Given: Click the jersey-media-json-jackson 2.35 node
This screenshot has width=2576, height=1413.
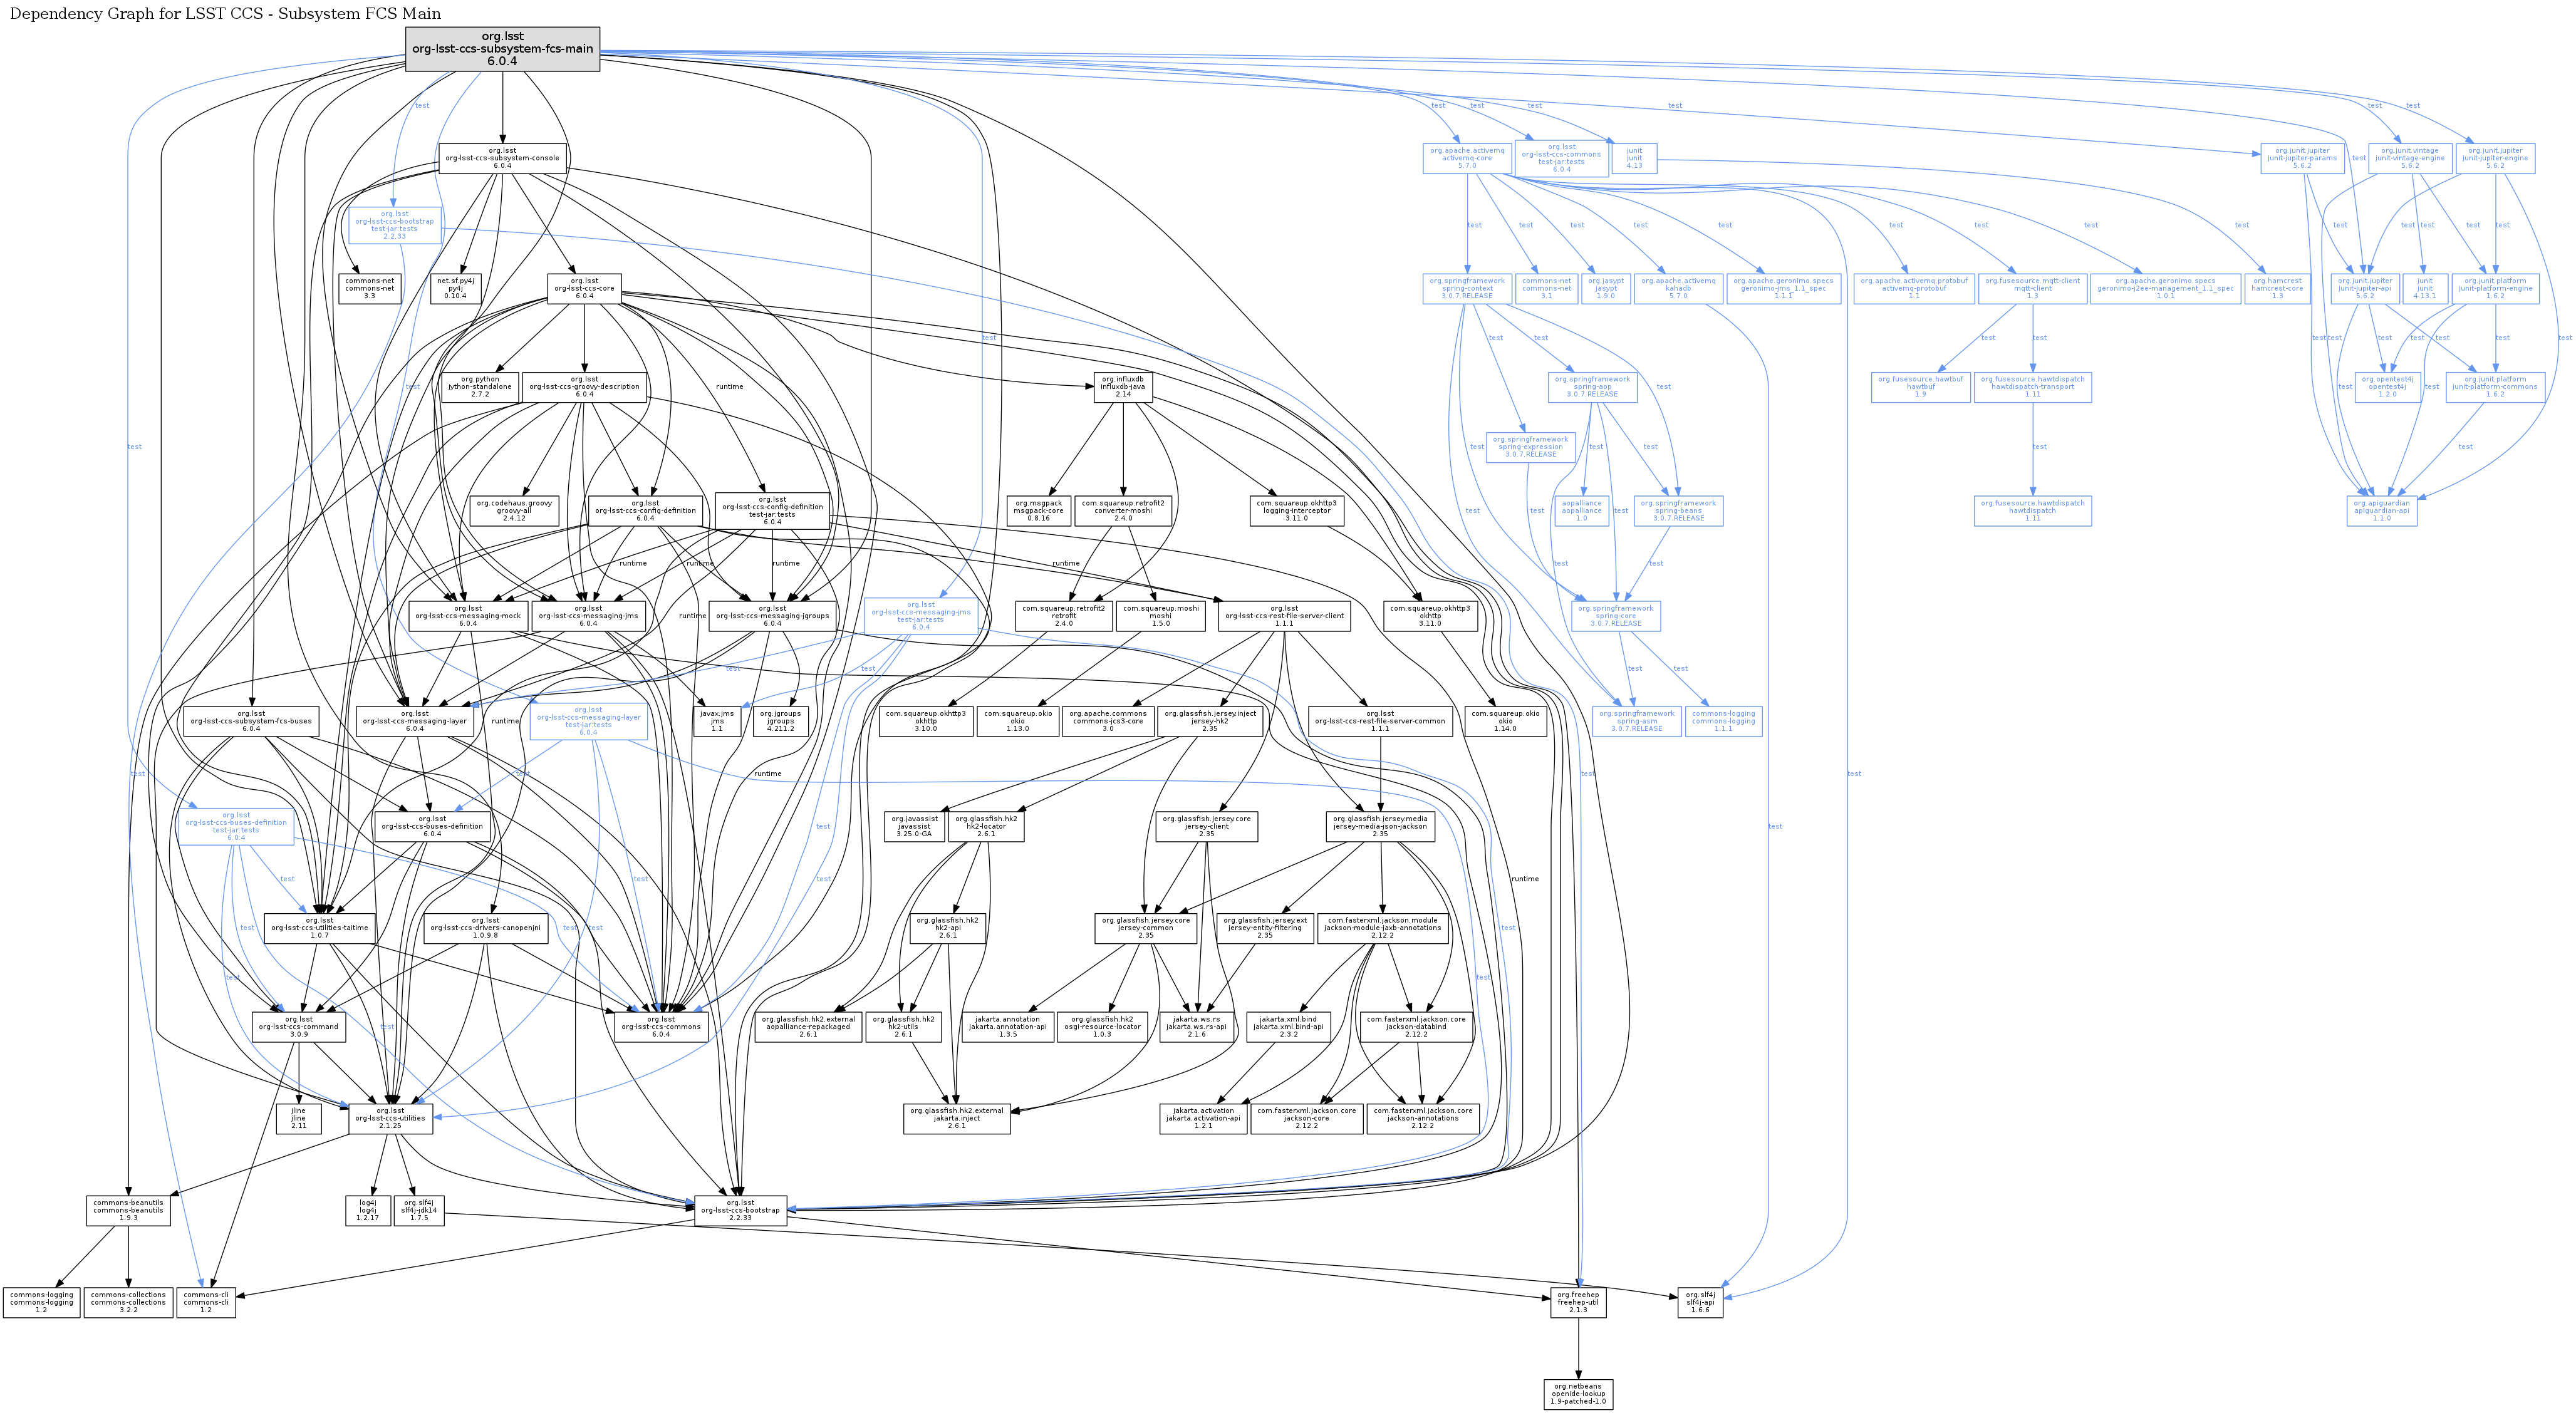Looking at the screenshot, I should [x=1380, y=826].
